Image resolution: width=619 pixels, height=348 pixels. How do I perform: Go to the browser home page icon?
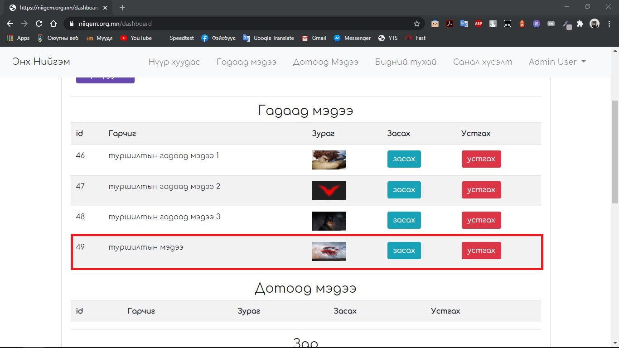(53, 24)
